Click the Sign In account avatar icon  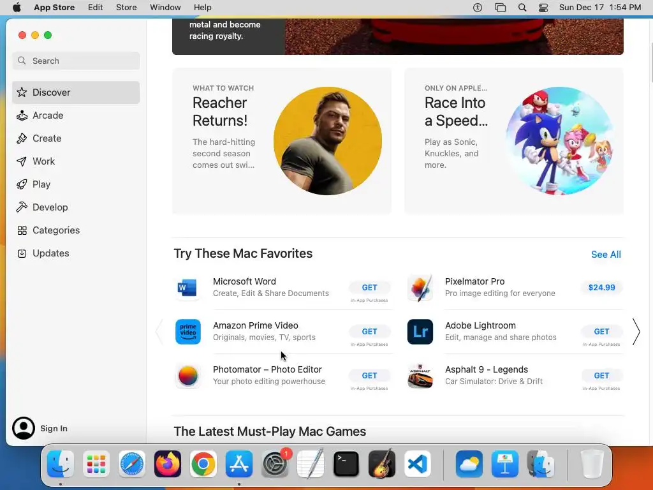(24, 428)
